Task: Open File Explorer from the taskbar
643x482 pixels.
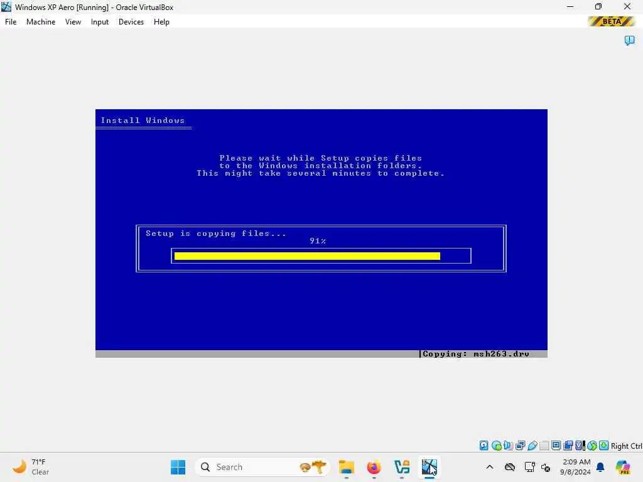Action: (347, 467)
